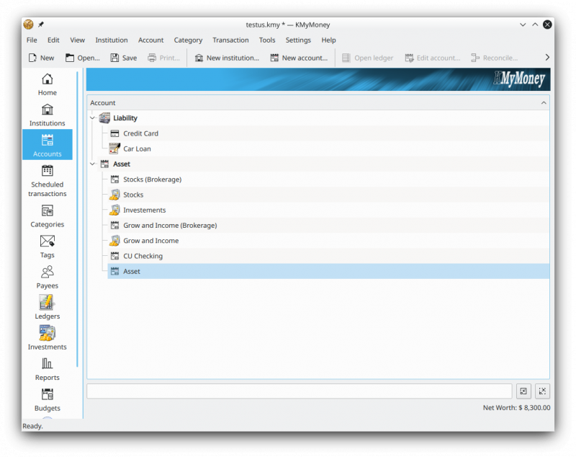
Task: Click the account search filter field
Action: coord(300,391)
